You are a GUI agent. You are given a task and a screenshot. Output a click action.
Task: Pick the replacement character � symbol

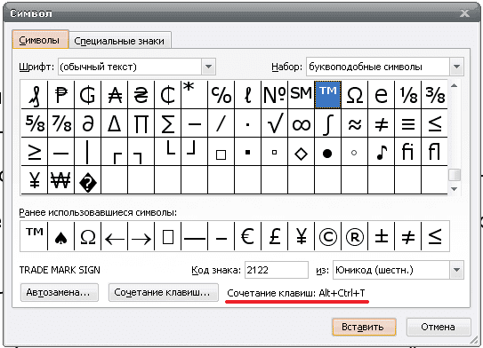coord(87,180)
